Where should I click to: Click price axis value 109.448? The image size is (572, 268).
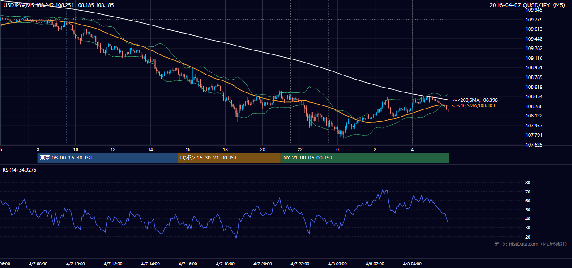point(534,39)
